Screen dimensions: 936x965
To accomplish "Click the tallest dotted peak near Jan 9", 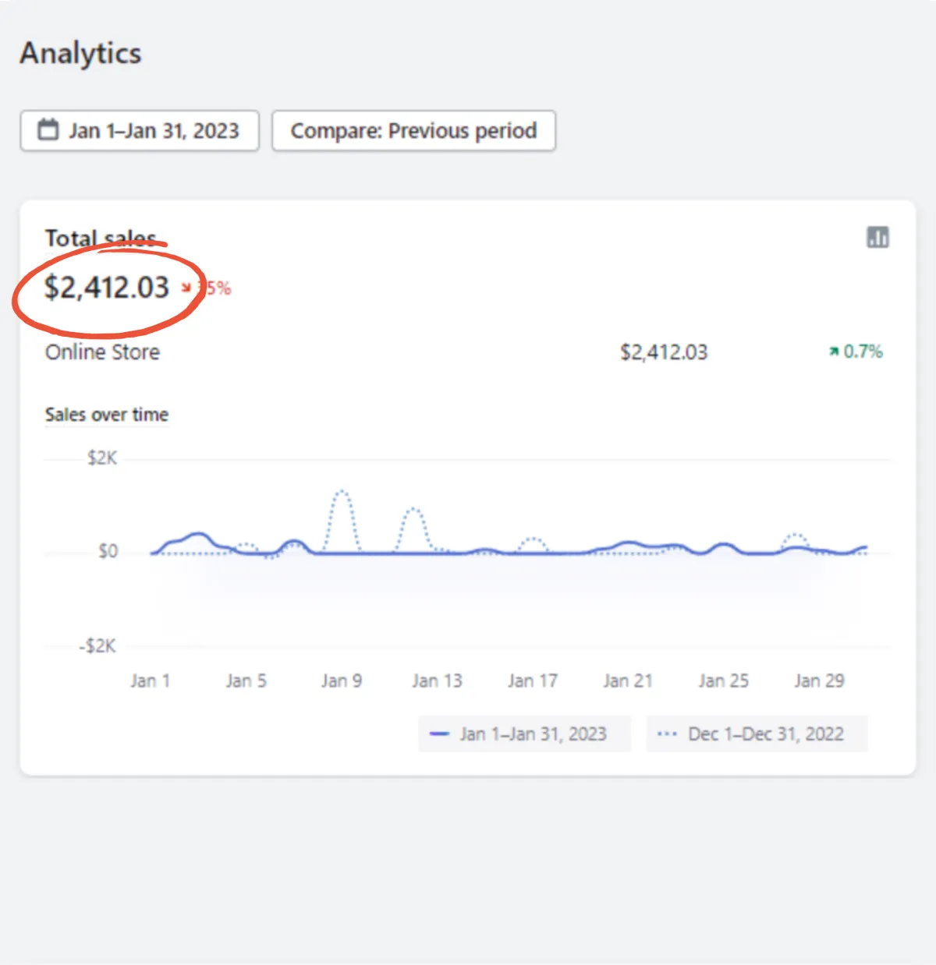I will click(342, 493).
